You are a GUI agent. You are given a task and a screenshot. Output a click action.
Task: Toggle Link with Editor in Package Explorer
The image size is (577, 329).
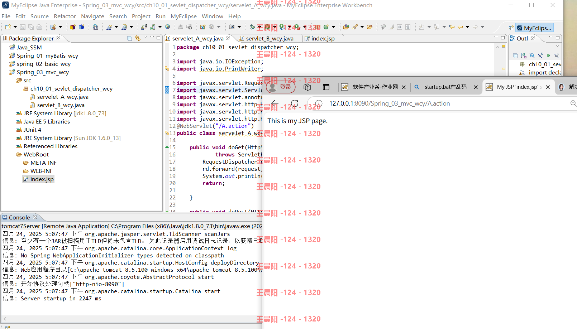[138, 38]
